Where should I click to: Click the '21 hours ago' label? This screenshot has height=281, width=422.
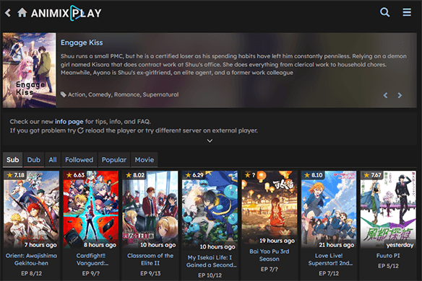tap(337, 245)
